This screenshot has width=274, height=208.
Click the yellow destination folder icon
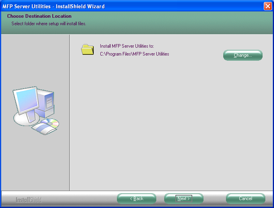click(87, 50)
